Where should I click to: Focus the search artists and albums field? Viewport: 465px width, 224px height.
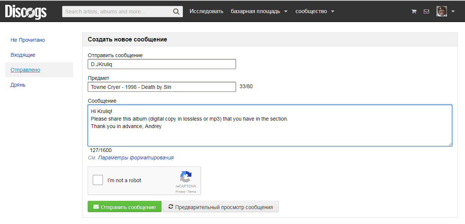118,12
